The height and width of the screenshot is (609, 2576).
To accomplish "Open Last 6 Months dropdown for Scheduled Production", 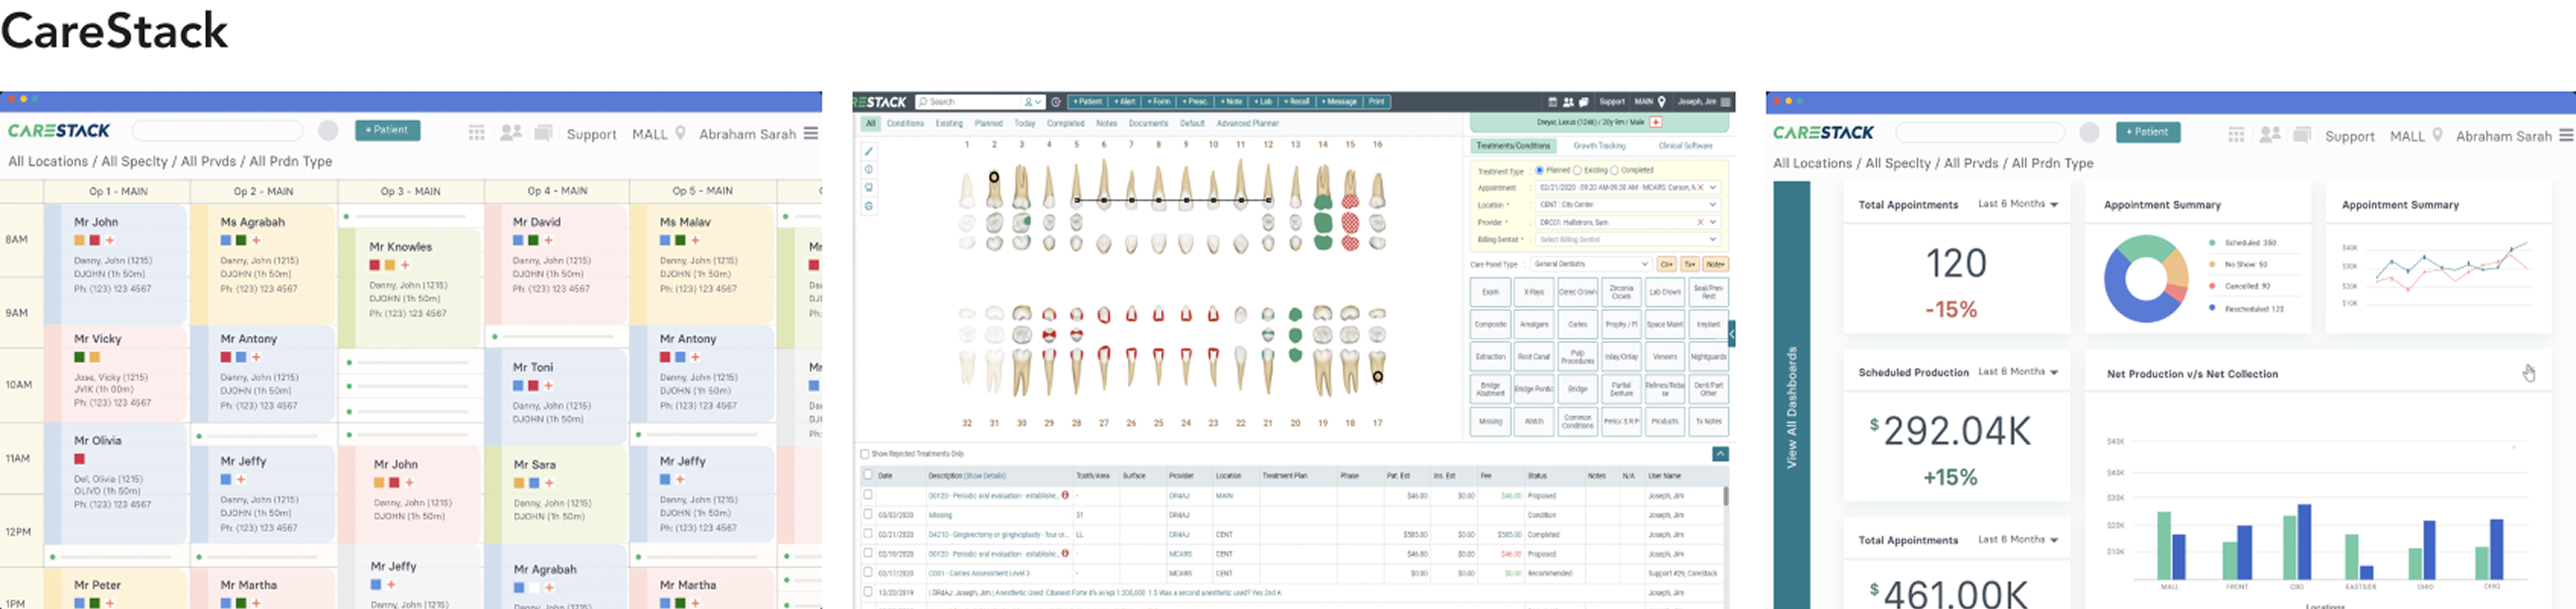I will [2018, 372].
